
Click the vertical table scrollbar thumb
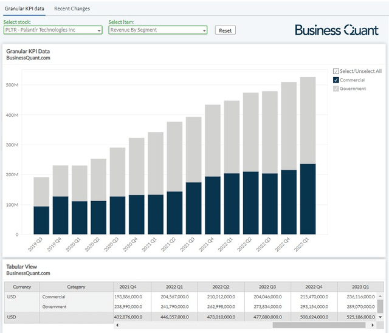coord(380,306)
